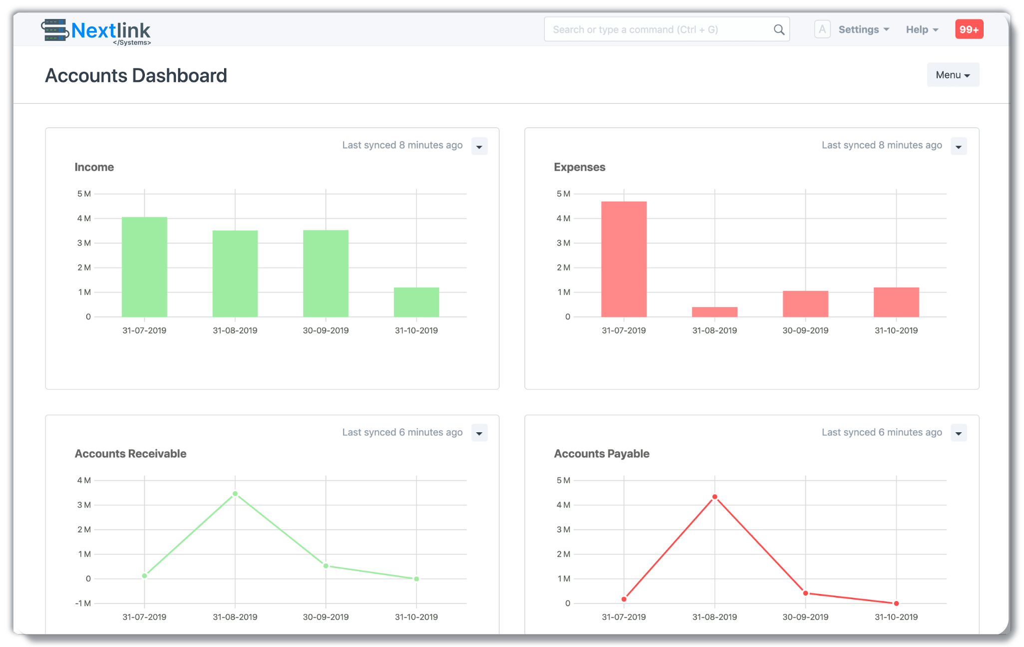This screenshot has width=1024, height=647.
Task: Focus the search or command input field
Action: (659, 29)
